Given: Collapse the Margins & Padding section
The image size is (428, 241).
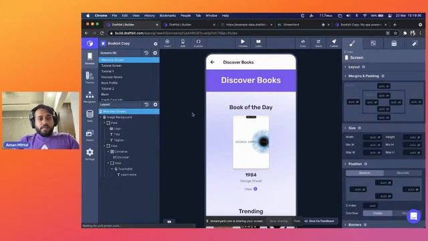Looking at the screenshot, I should pyautogui.click(x=364, y=76).
